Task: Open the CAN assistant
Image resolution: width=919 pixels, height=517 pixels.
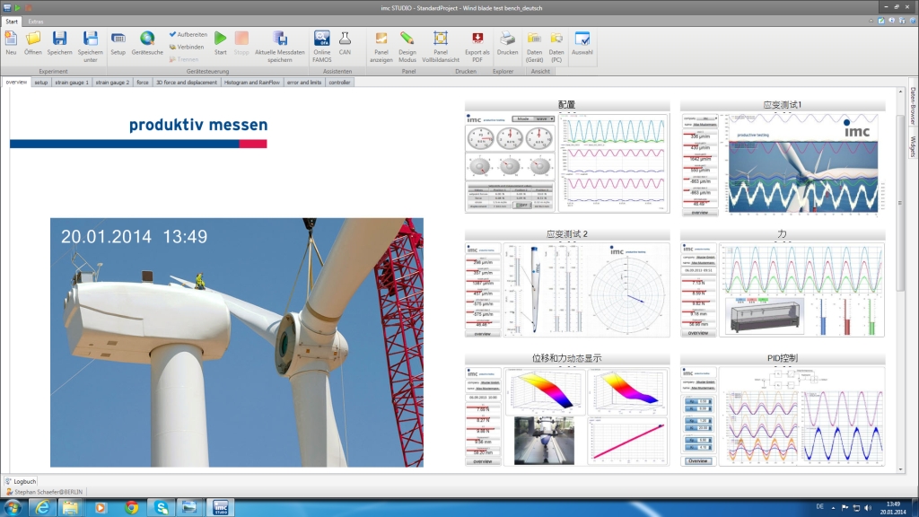Action: click(x=345, y=42)
